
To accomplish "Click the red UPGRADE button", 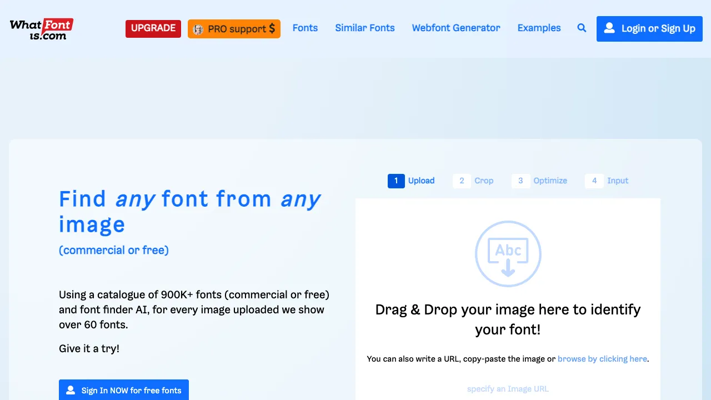I will coord(153,28).
